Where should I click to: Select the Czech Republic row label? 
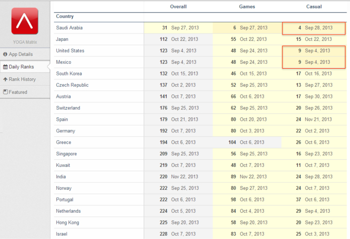72,85
